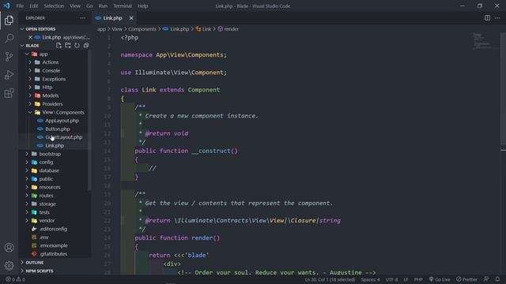
Task: Click the VS Code logo icon
Action: tap(6, 6)
